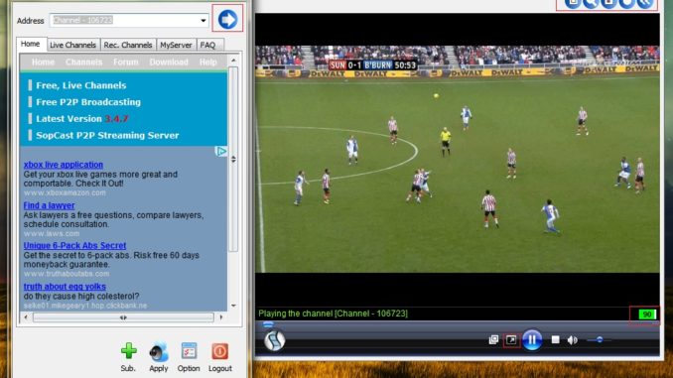Click the vertical scrollbar up arrow

click(x=233, y=61)
